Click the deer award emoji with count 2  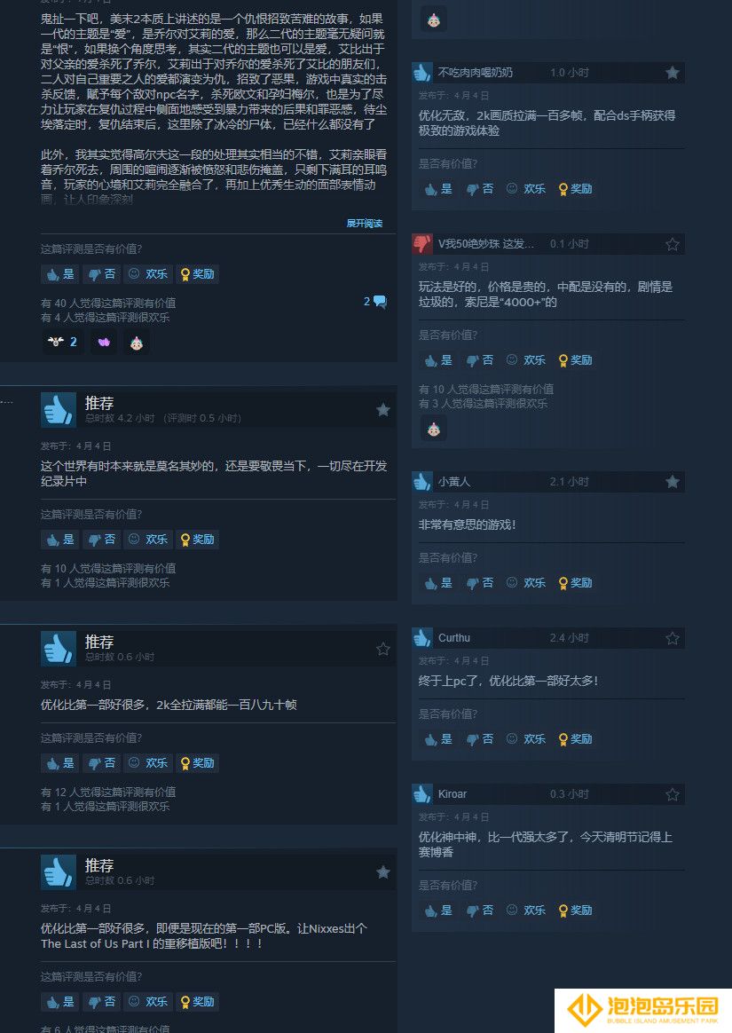pyautogui.click(x=63, y=342)
